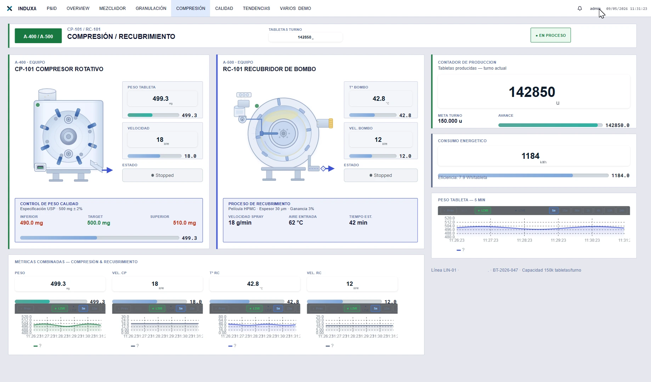Click the 142850 production counter display
651x382 pixels.
click(534, 92)
